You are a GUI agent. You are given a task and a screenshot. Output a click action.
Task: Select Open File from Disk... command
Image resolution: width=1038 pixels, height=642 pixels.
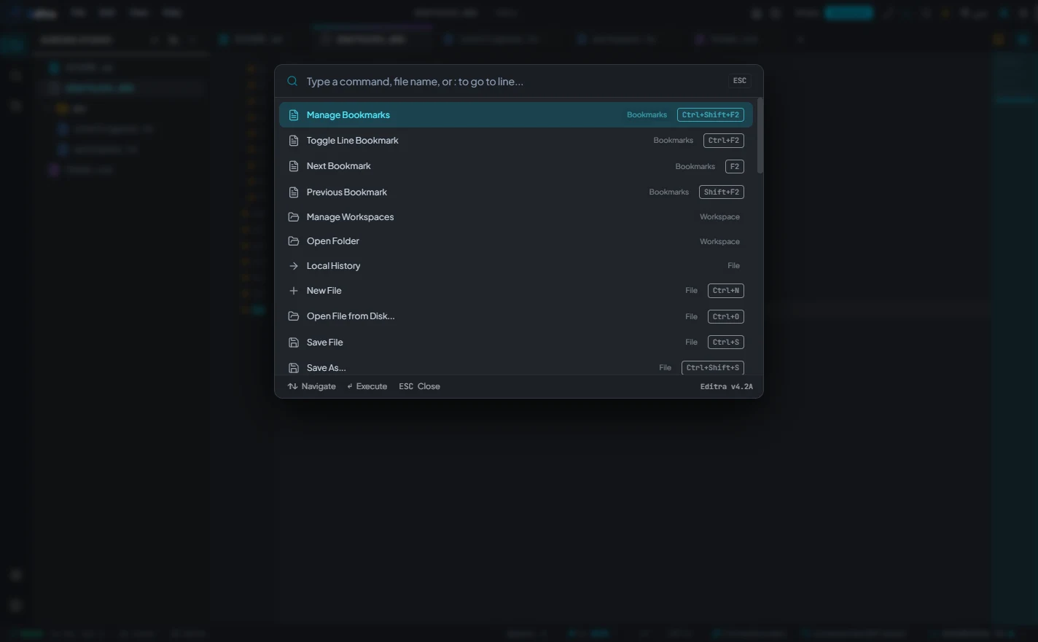[x=516, y=316]
